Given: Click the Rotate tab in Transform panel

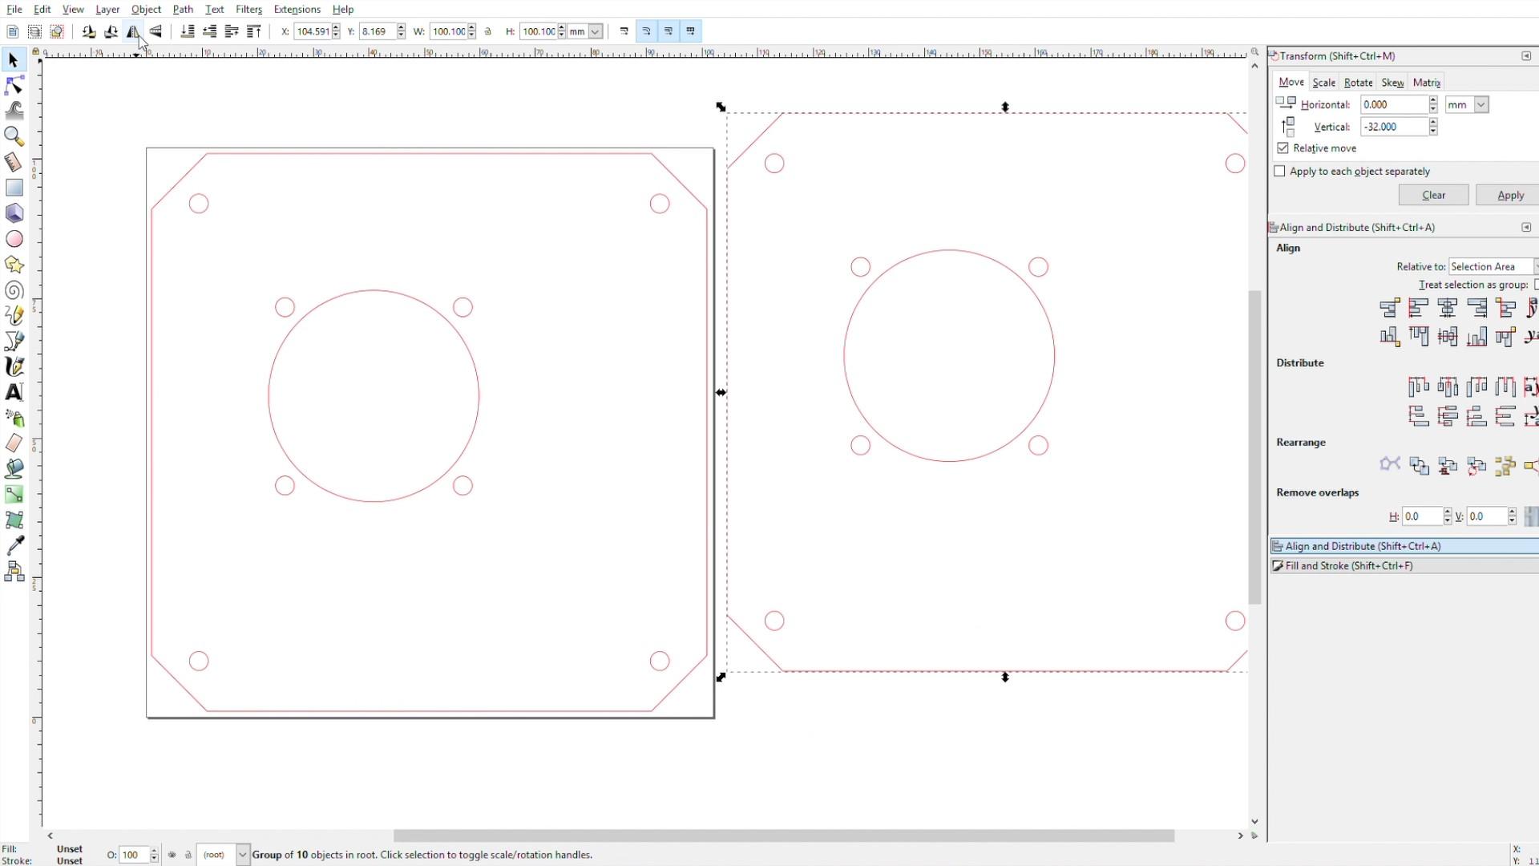Looking at the screenshot, I should [x=1359, y=82].
